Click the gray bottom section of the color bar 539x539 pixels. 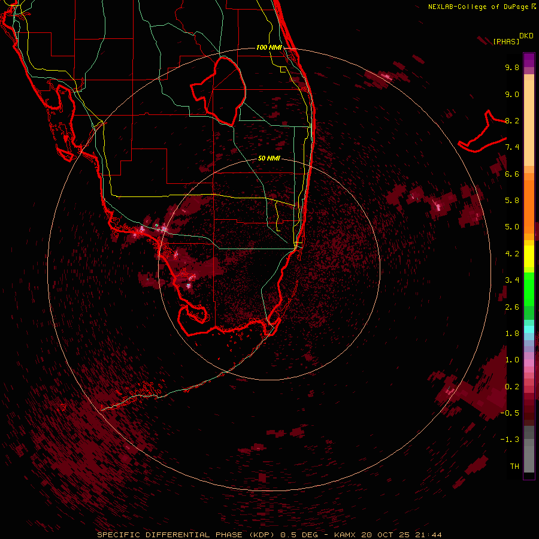pos(529,449)
